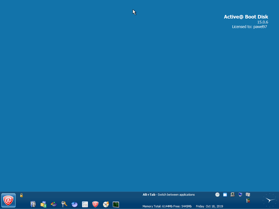Open the yellow and green stacked squares app
The height and width of the screenshot is (209, 279).
[x=44, y=204]
